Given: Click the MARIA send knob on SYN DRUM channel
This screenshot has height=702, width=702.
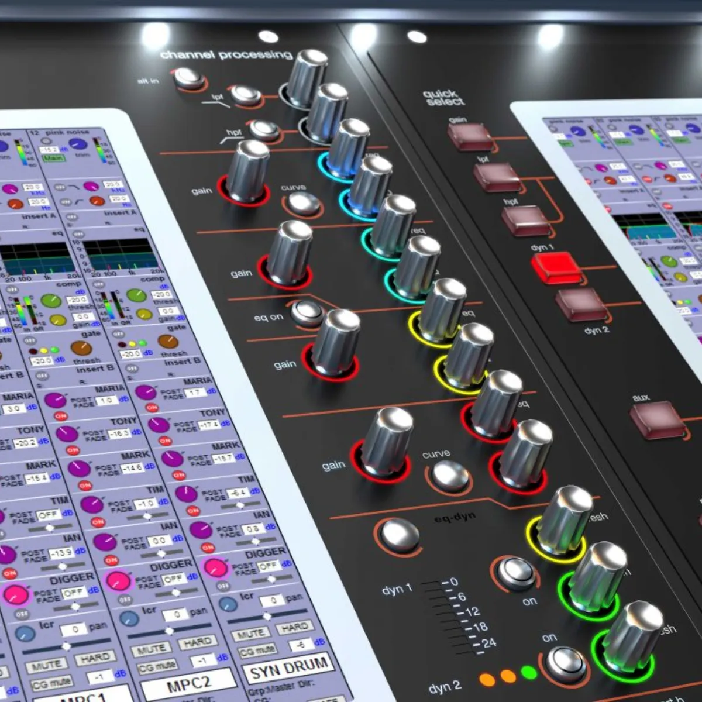Looking at the screenshot, I should pos(145,391).
